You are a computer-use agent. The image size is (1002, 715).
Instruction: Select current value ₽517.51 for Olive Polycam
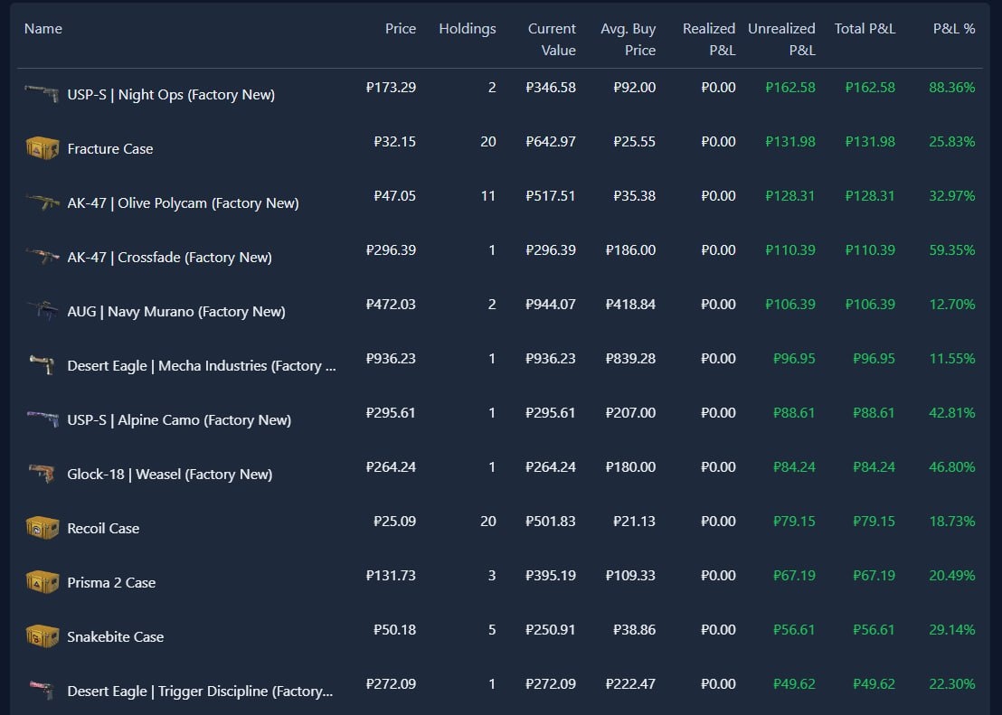point(550,196)
